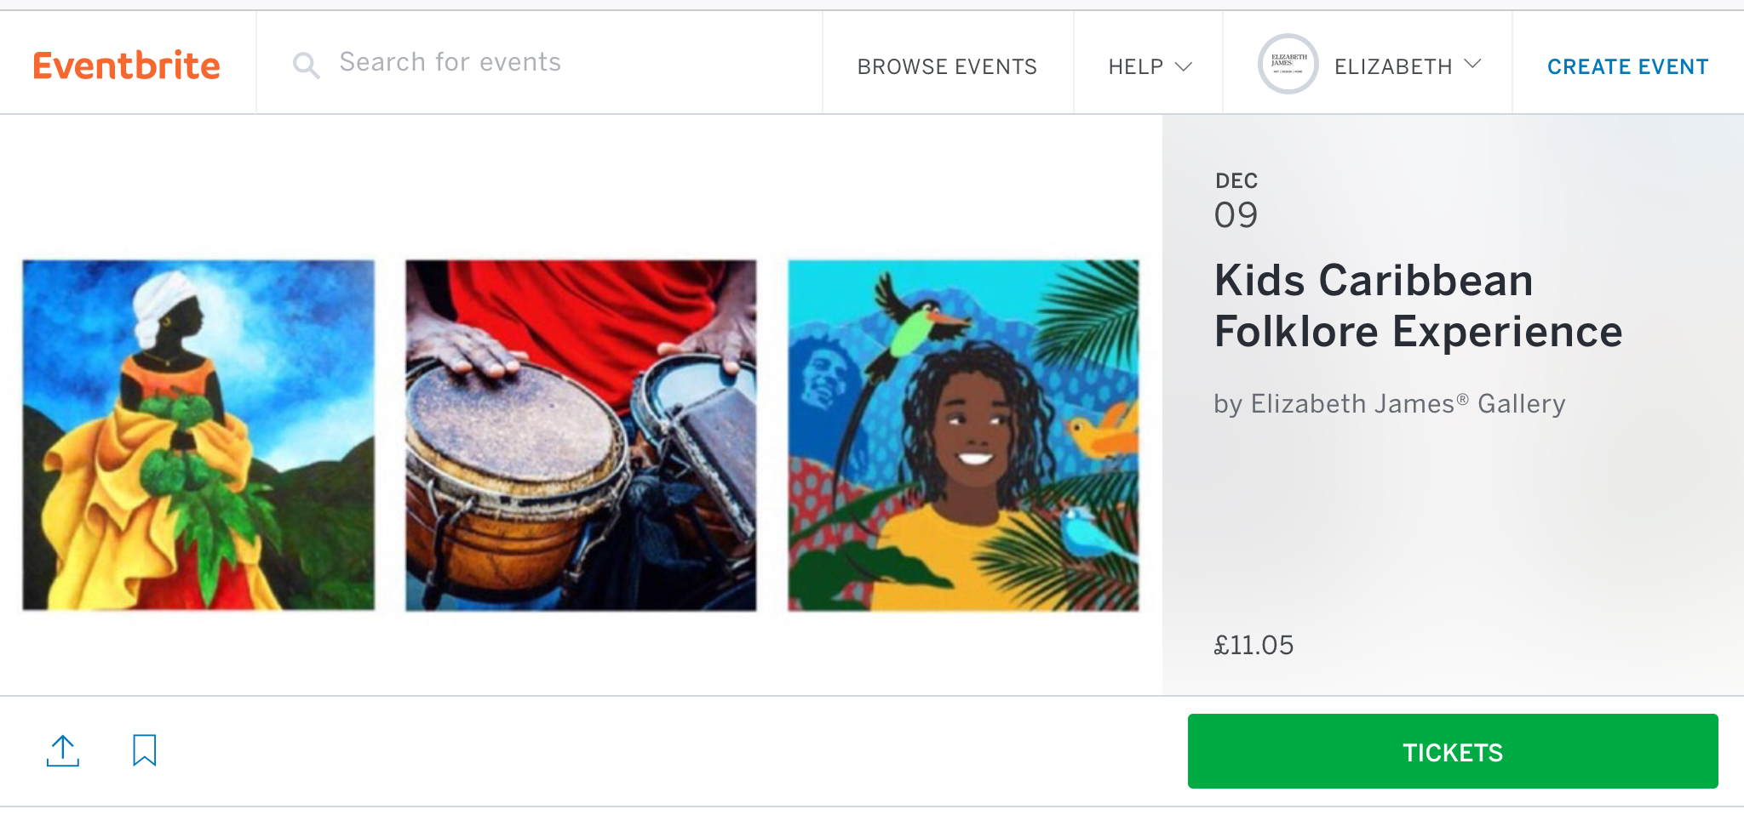Screen dimensions: 1744x832
Task: Click the DEC 09 event date
Action: pyautogui.click(x=1236, y=201)
